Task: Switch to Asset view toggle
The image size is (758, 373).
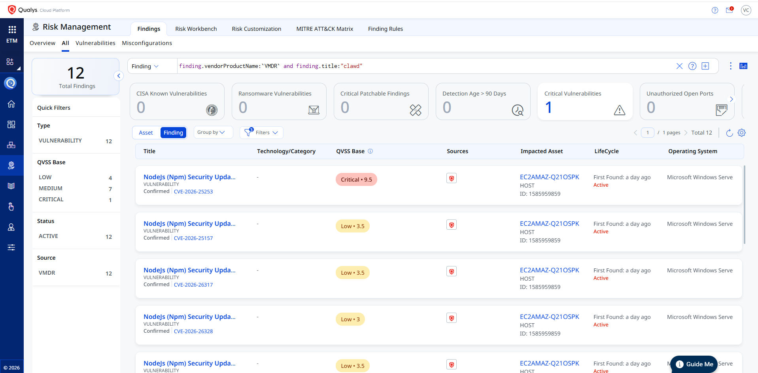Action: pos(146,133)
